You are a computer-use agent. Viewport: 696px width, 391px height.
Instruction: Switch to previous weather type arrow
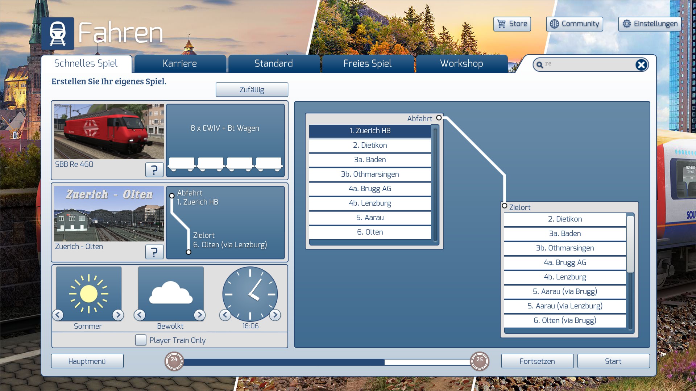pos(140,315)
